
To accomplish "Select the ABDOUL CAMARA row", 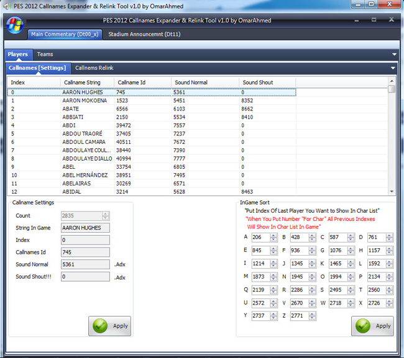I will click(x=152, y=142).
